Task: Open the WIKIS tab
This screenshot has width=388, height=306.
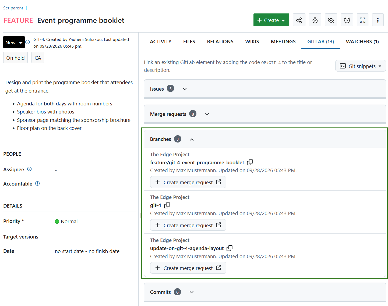Action: (x=252, y=41)
